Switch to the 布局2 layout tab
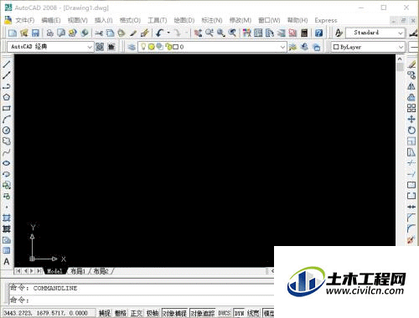Image resolution: width=419 pixels, height=318 pixels. click(x=101, y=271)
